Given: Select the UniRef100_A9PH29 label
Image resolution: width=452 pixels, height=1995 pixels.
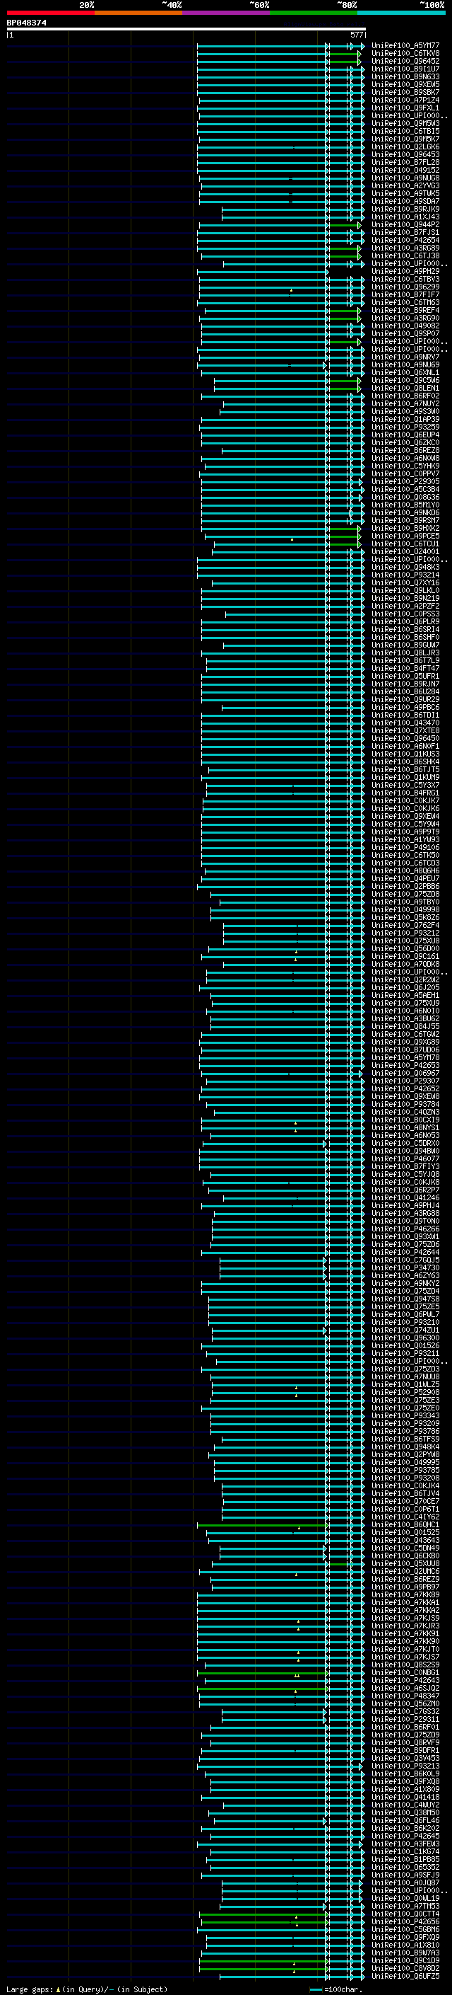Looking at the screenshot, I should [x=405, y=272].
